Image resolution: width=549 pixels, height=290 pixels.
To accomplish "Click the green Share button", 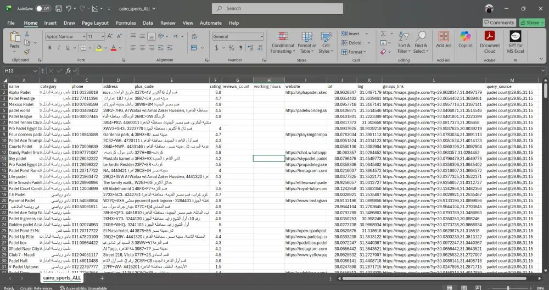I will tap(532, 23).
